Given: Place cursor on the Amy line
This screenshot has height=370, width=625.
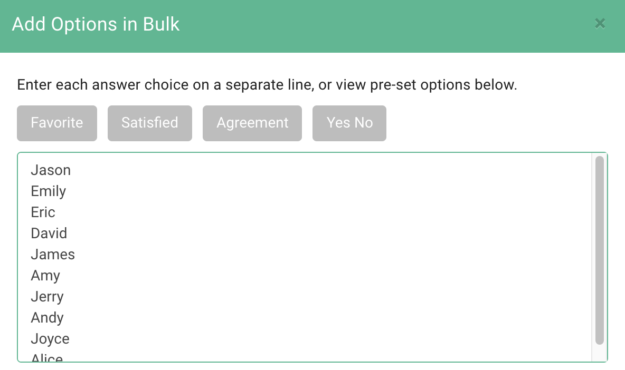Looking at the screenshot, I should pyautogui.click(x=45, y=275).
